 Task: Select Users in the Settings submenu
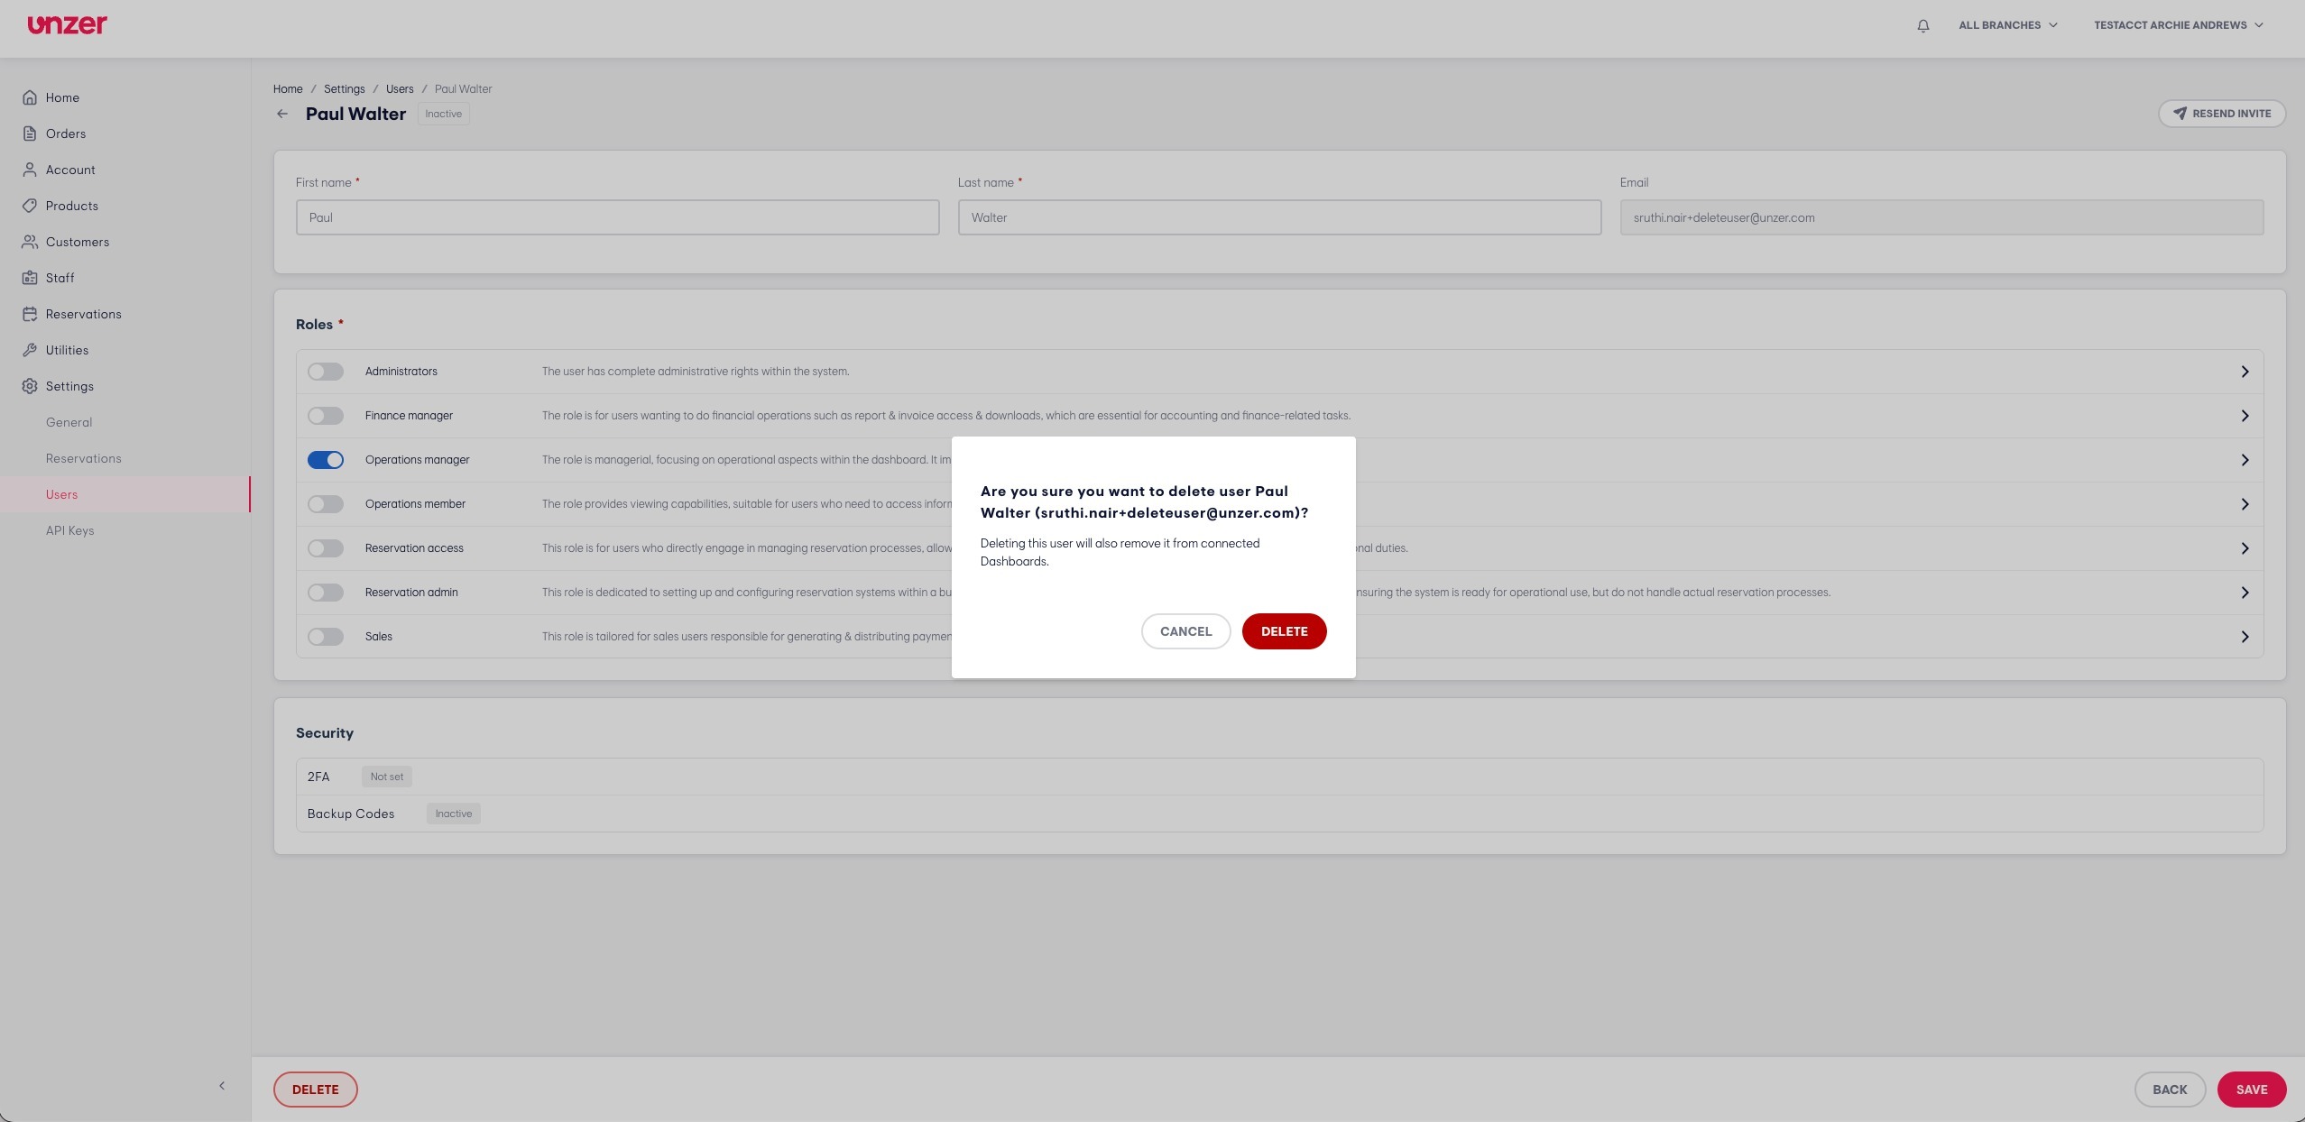pyautogui.click(x=125, y=494)
